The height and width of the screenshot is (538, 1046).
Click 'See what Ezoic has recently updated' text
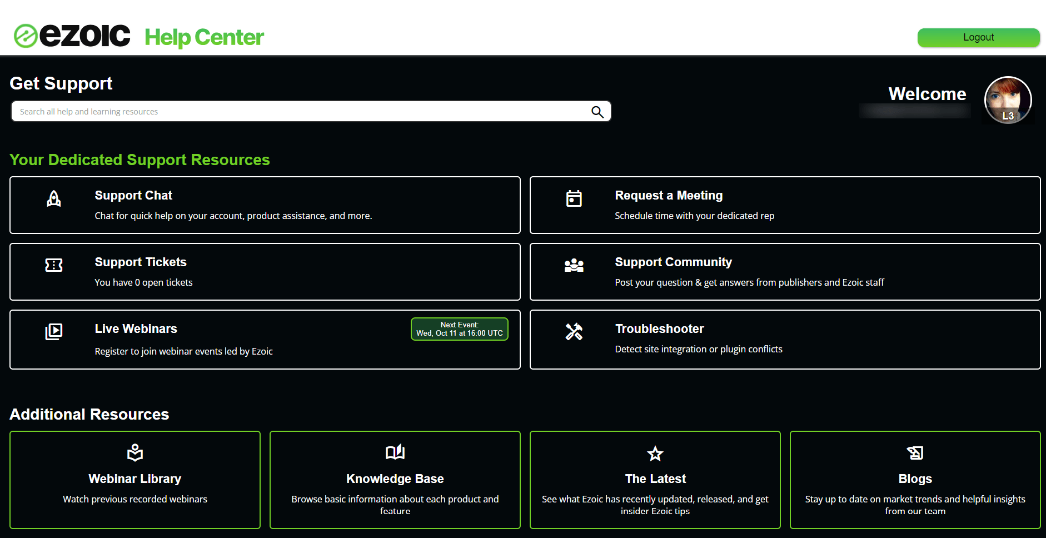point(655,505)
